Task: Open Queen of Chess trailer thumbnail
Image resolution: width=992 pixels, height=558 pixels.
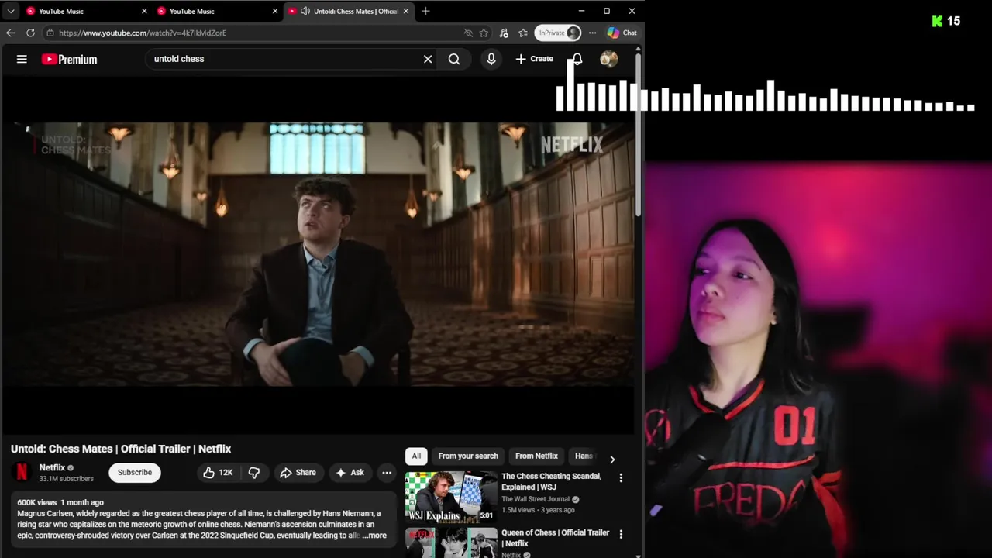Action: 451,542
